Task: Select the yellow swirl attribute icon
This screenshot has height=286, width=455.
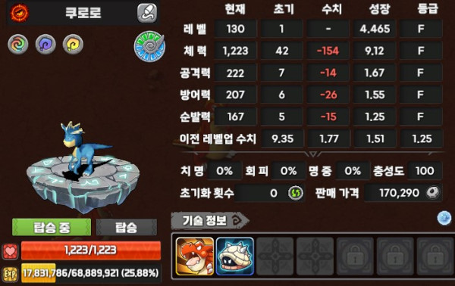Action: (x=73, y=45)
